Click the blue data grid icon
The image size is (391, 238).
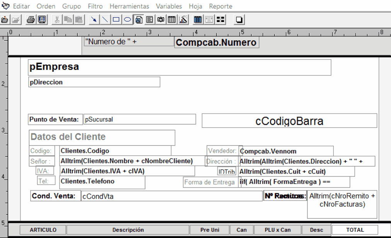click(x=198, y=19)
